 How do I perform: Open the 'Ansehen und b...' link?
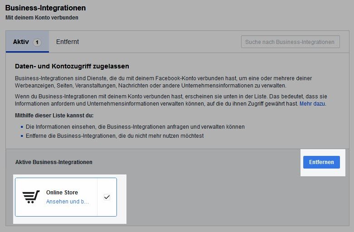pos(68,202)
